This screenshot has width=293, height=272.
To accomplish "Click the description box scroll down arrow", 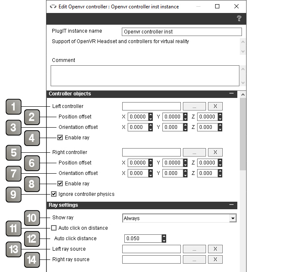I will click(x=243, y=51).
